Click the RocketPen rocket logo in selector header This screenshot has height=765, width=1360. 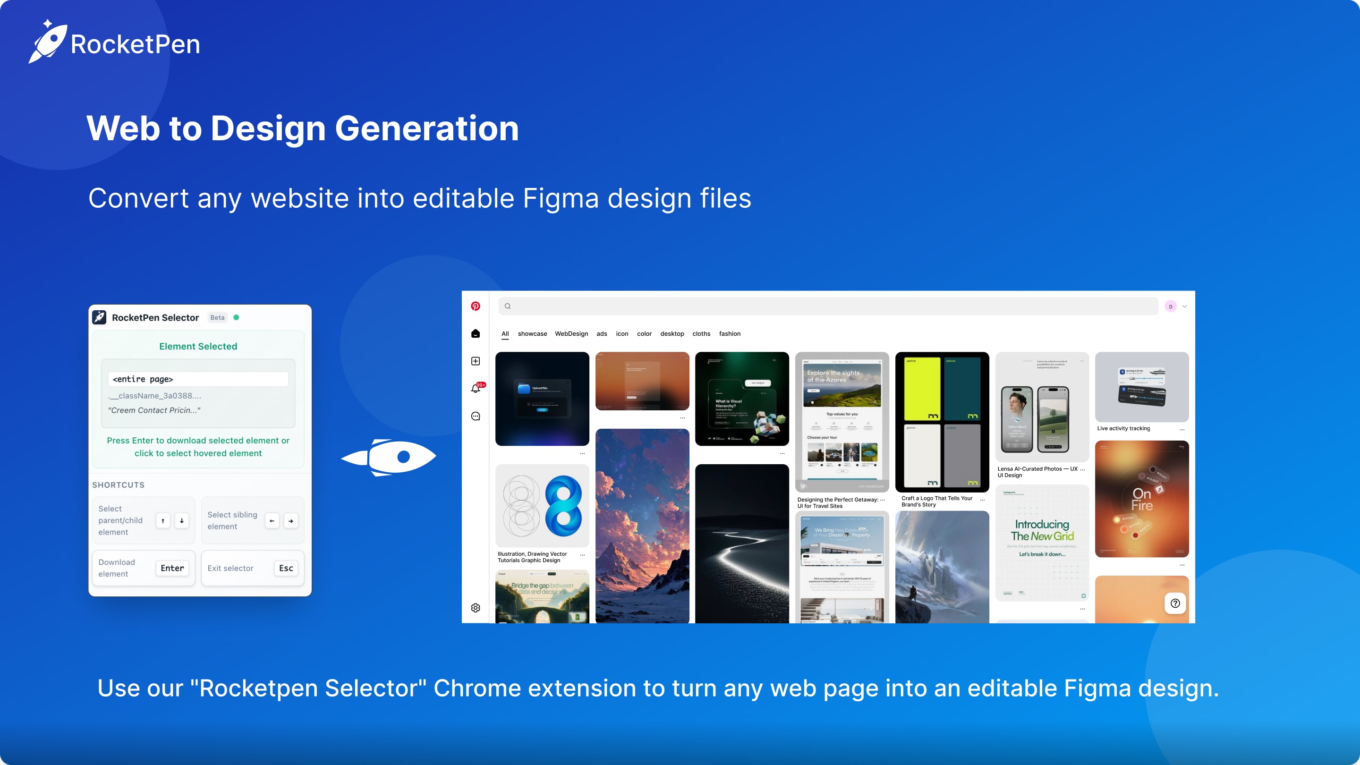99,317
